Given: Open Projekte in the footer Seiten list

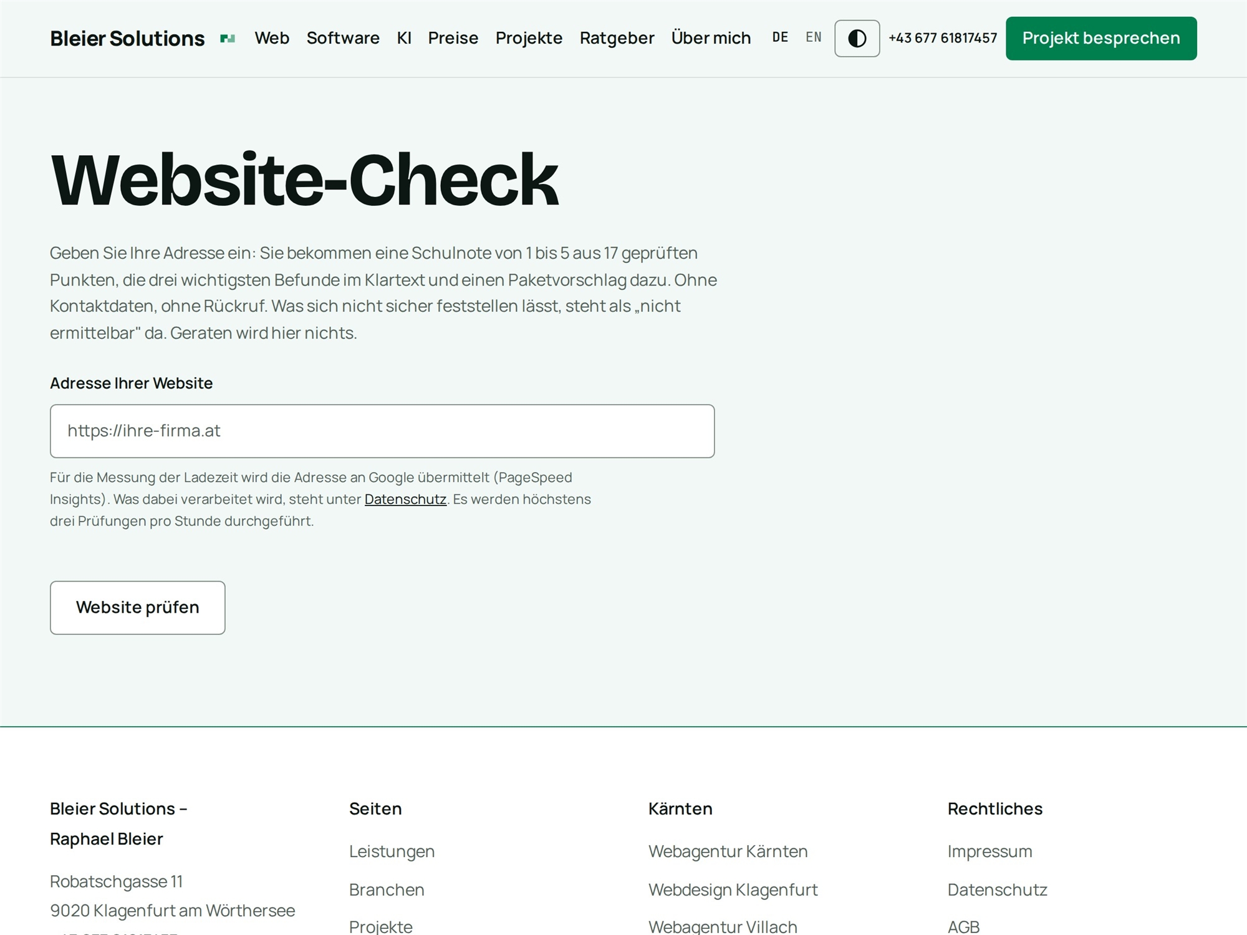Looking at the screenshot, I should coord(381,927).
